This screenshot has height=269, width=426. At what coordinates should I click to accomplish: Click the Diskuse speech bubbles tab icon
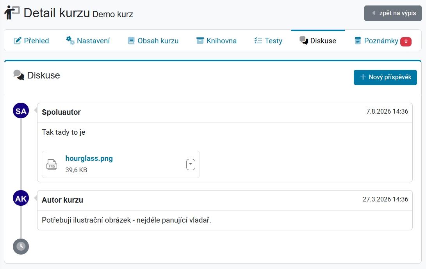coord(304,41)
